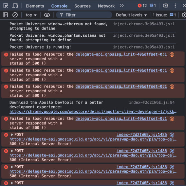Open index-F2d2IW6E.js:1486 link of the second POST error
The height and width of the screenshot is (186, 186).
[x=142, y=151]
